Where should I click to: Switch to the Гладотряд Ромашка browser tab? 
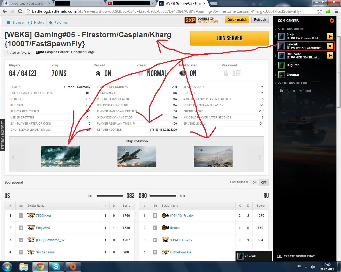click(27, 3)
